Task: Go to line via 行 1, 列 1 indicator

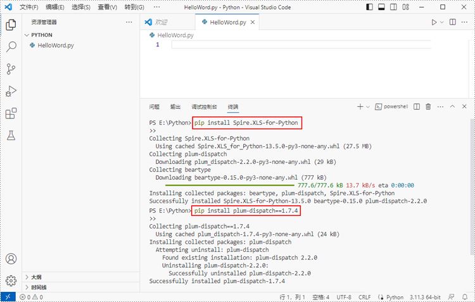Action: [292, 297]
